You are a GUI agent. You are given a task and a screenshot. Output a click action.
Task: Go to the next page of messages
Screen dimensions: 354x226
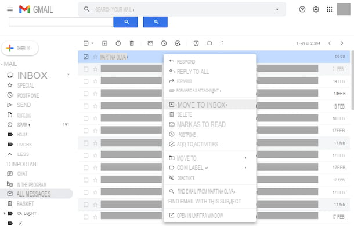point(342,43)
